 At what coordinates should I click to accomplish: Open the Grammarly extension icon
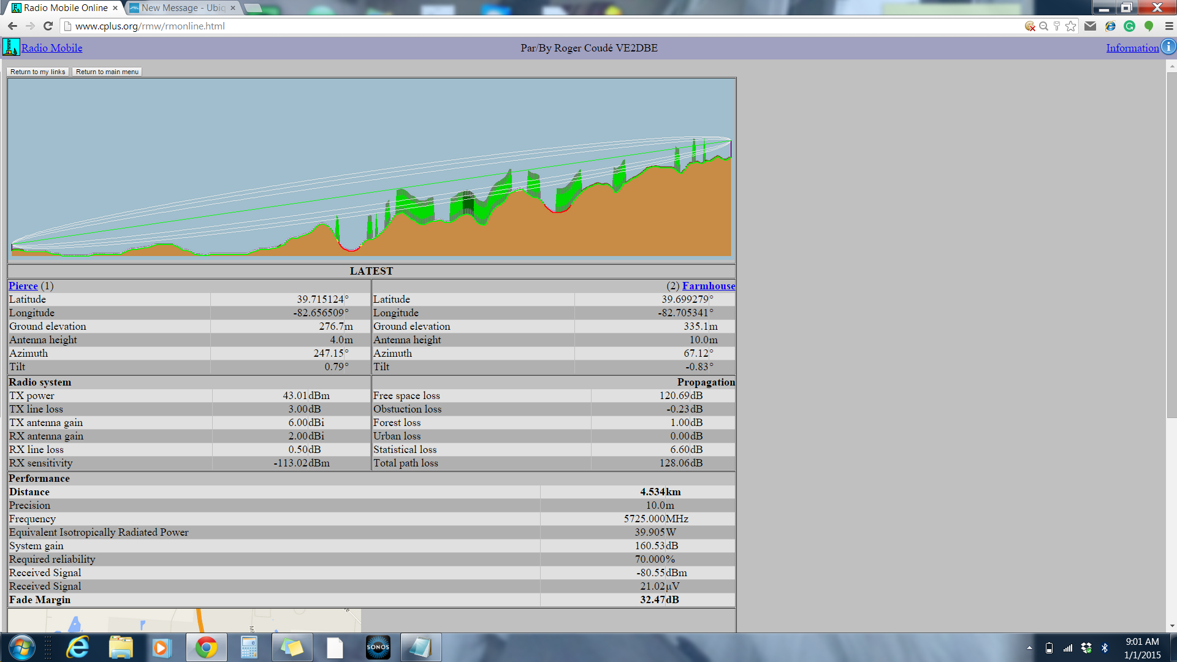[1129, 26]
